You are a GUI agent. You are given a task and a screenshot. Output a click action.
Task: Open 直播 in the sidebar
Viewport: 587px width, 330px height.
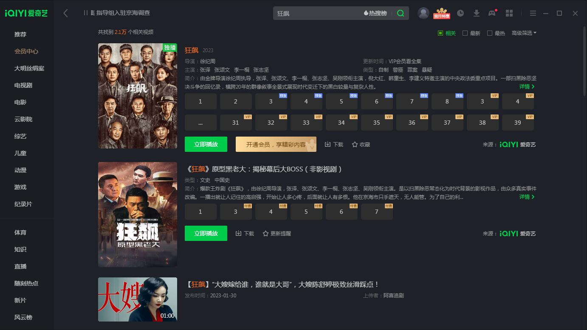[x=20, y=266]
